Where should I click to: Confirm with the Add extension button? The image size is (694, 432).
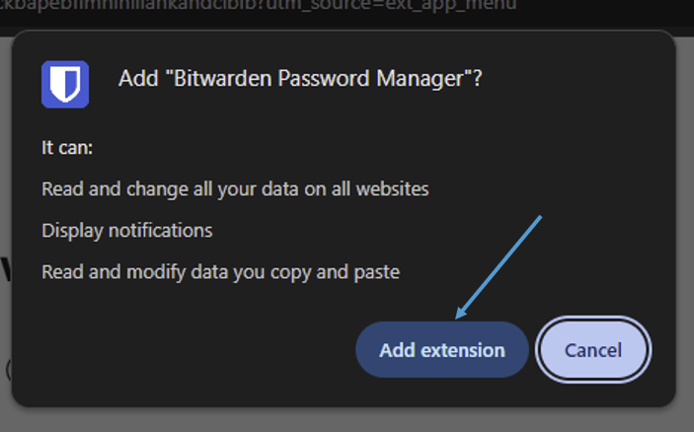442,350
